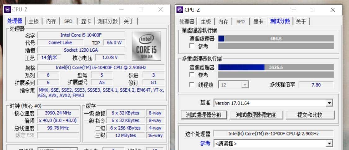Click the 測試處理器穩定度 button
Screen dimensions: 349x150
256,115
